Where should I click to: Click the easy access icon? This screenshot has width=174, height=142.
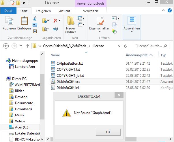[x=80, y=25]
